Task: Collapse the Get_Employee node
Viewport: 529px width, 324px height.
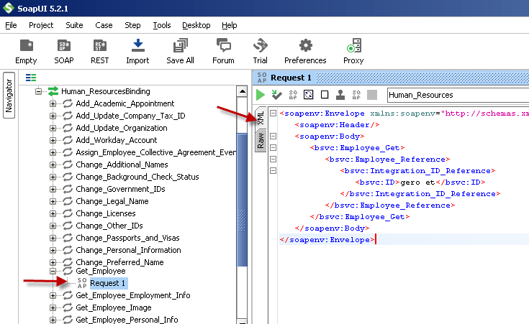Action: [53, 271]
